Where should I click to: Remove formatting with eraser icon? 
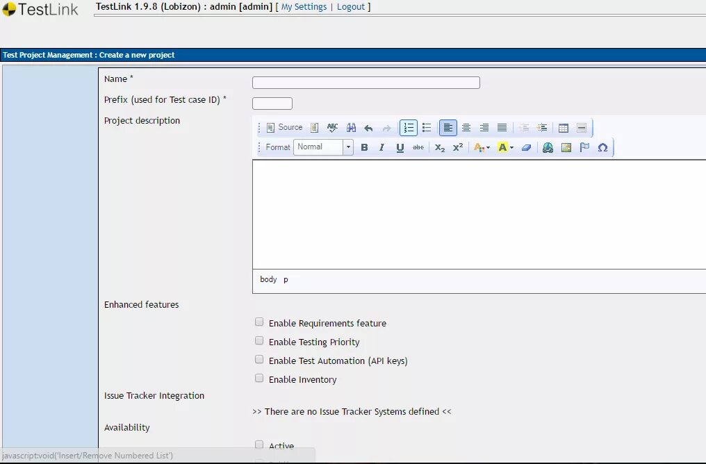click(x=526, y=148)
